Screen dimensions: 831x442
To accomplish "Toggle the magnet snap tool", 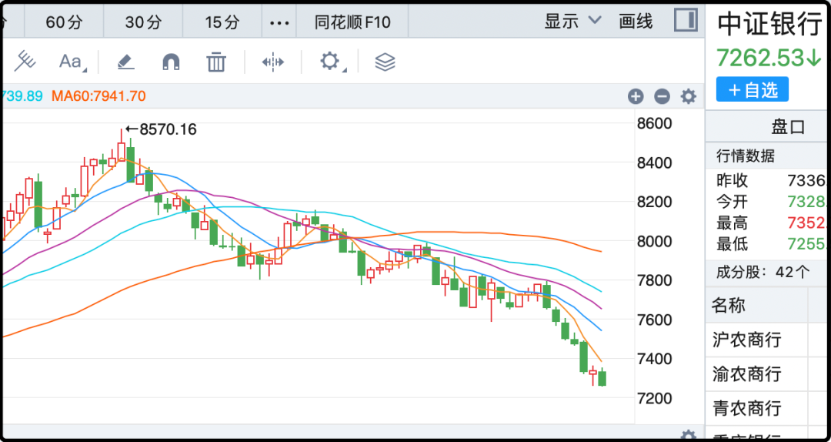I will (171, 62).
